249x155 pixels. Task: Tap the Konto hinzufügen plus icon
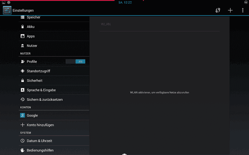tap(23, 125)
